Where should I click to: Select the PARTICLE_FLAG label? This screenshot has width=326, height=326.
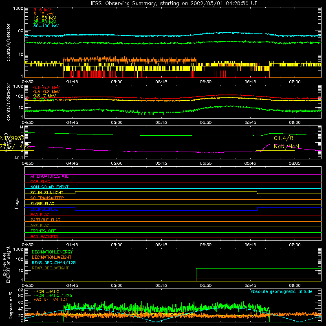click(46, 220)
